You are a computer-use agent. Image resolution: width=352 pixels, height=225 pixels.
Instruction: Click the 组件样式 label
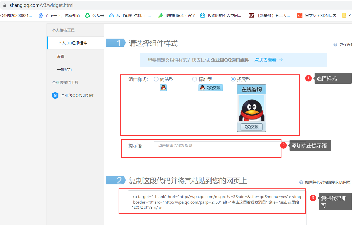point(138,79)
